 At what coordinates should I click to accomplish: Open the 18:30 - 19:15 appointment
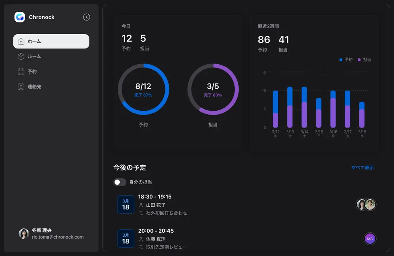(x=155, y=197)
